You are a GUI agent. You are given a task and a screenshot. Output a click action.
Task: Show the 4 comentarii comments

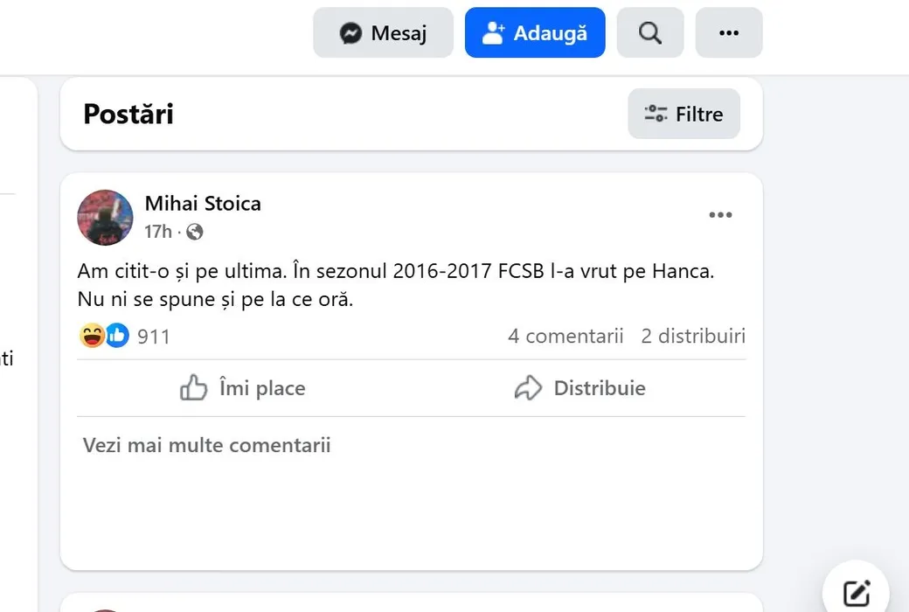(x=566, y=336)
